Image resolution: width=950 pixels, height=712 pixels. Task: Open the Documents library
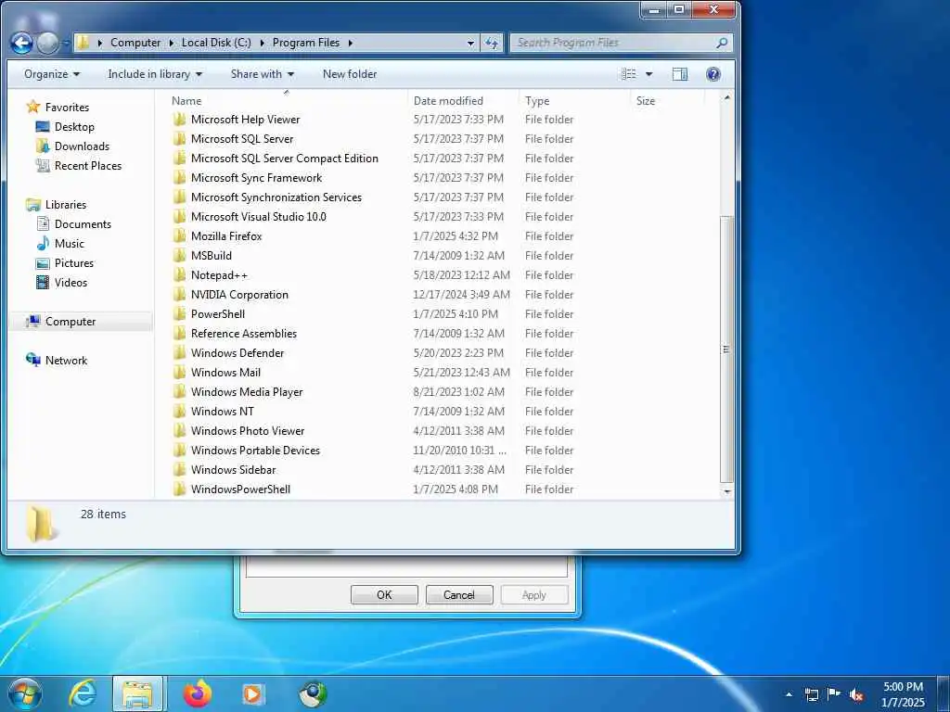tap(83, 224)
